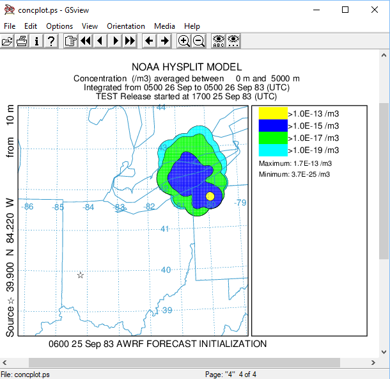Jump forward with the double right arrow icon
The width and height of the screenshot is (390, 379).
[130, 41]
